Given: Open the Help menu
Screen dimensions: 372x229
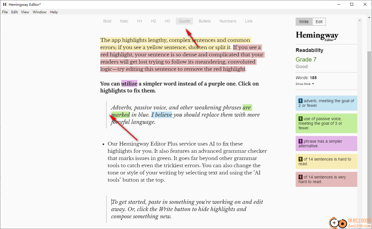Looking at the screenshot, I should pyautogui.click(x=54, y=12).
